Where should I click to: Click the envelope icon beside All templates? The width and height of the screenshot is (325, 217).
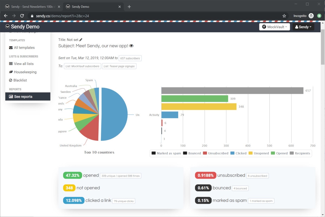coord(11,48)
